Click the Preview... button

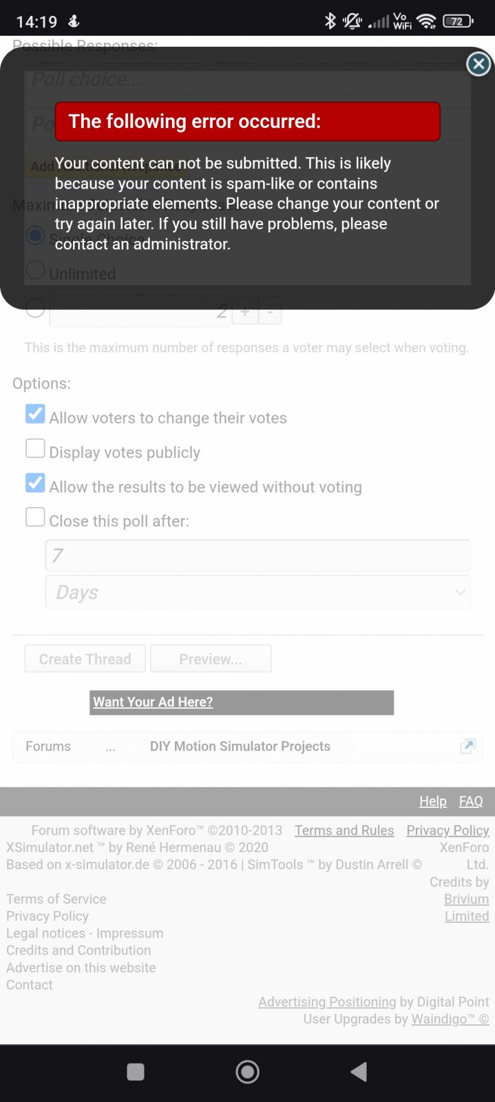(211, 659)
